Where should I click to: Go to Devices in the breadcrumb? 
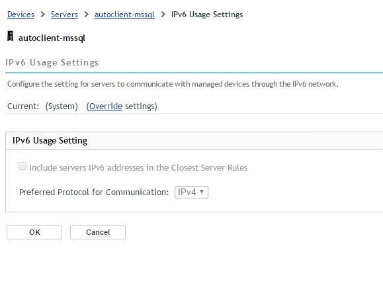click(21, 15)
